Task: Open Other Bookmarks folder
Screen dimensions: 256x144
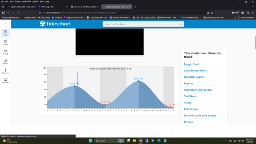Action: click(246, 18)
